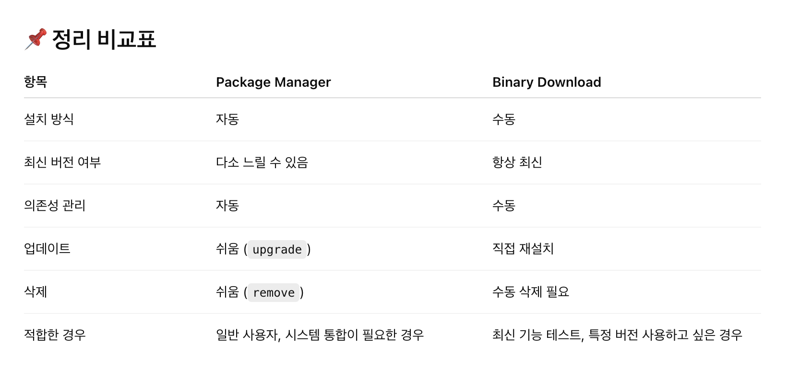Select the 최신 버전 여부 row label
Image resolution: width=787 pixels, height=370 pixels.
pos(62,162)
